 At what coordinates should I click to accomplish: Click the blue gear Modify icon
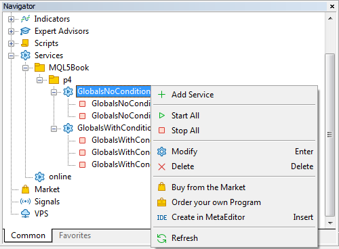(161, 152)
